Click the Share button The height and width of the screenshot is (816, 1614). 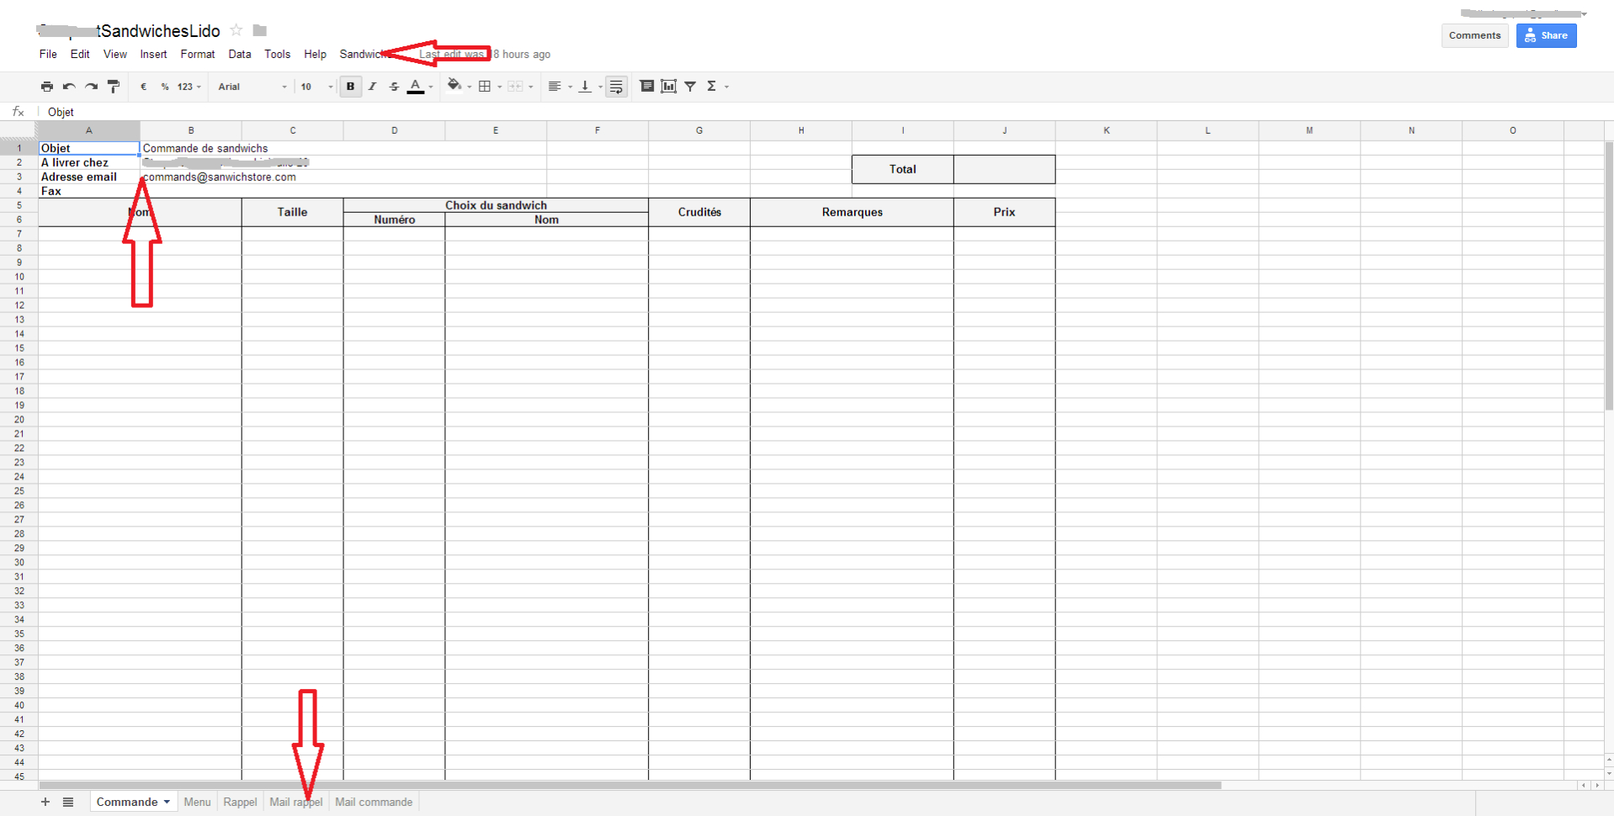[x=1546, y=35]
